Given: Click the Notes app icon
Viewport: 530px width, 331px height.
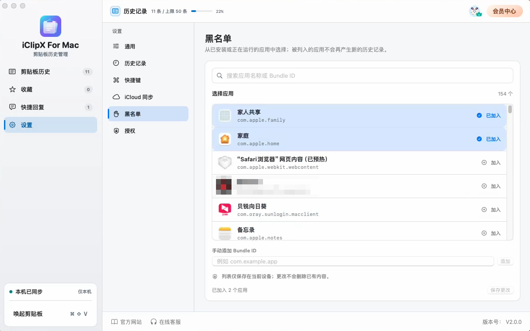Looking at the screenshot, I should (225, 233).
